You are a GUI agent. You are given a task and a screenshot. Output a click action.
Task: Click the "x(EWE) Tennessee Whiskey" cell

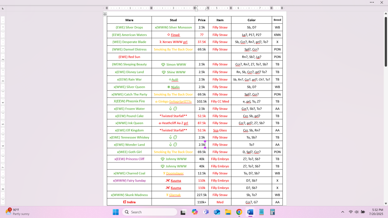click(x=129, y=137)
